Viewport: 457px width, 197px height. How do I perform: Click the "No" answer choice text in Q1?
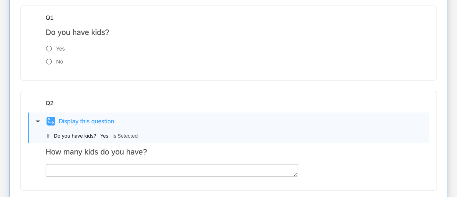pos(60,62)
